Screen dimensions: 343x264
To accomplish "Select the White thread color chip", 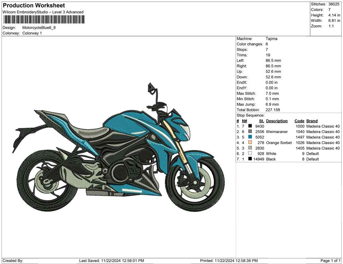I will [x=249, y=153].
